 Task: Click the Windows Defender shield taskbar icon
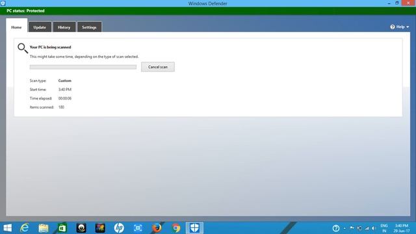[x=194, y=228]
